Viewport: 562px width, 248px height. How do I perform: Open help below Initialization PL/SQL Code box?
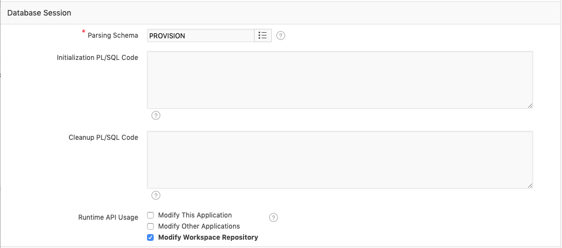click(x=156, y=115)
